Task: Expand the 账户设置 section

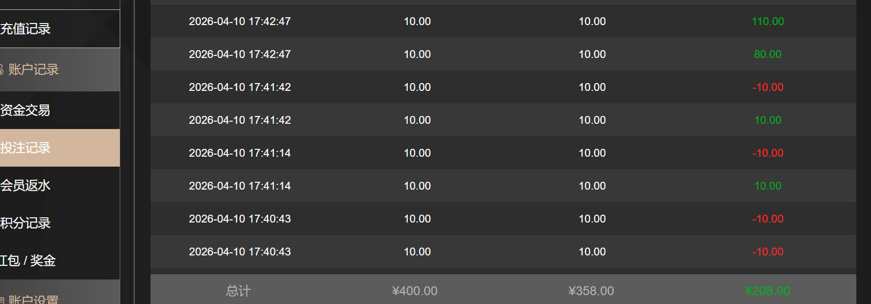Action: pyautogui.click(x=33, y=299)
